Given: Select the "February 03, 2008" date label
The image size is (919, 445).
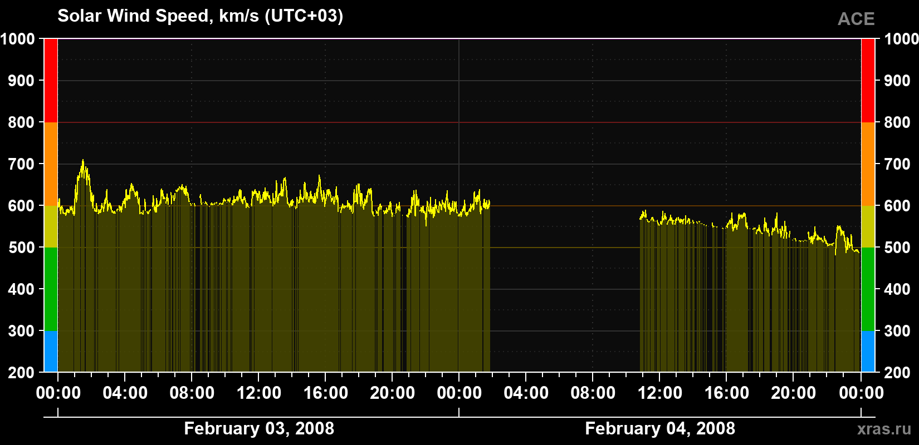Looking at the screenshot, I should (x=259, y=428).
